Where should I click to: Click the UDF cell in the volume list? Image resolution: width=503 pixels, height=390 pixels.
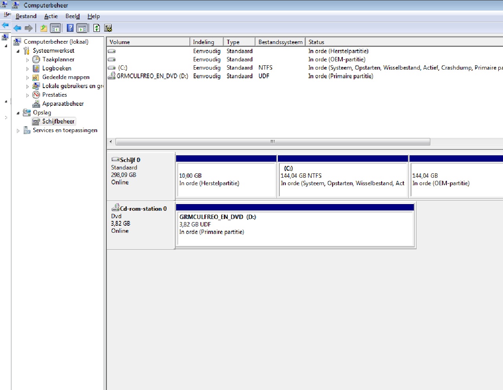(x=264, y=76)
